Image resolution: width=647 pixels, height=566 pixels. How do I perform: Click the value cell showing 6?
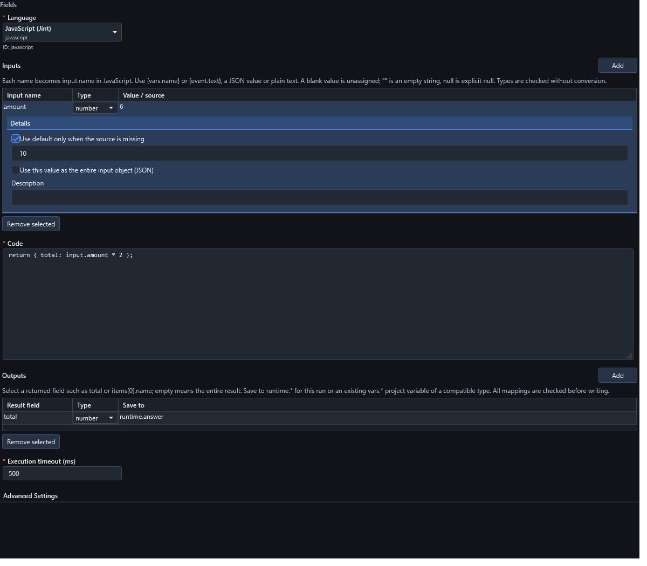click(377, 107)
